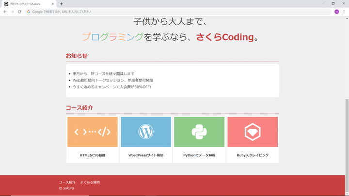Close the プログラミングスクールSakura tab
This screenshot has width=349, height=196.
point(53,4)
